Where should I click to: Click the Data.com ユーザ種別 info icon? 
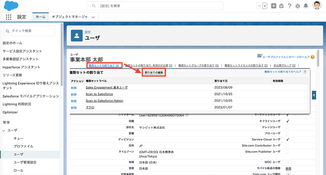click(x=288, y=174)
